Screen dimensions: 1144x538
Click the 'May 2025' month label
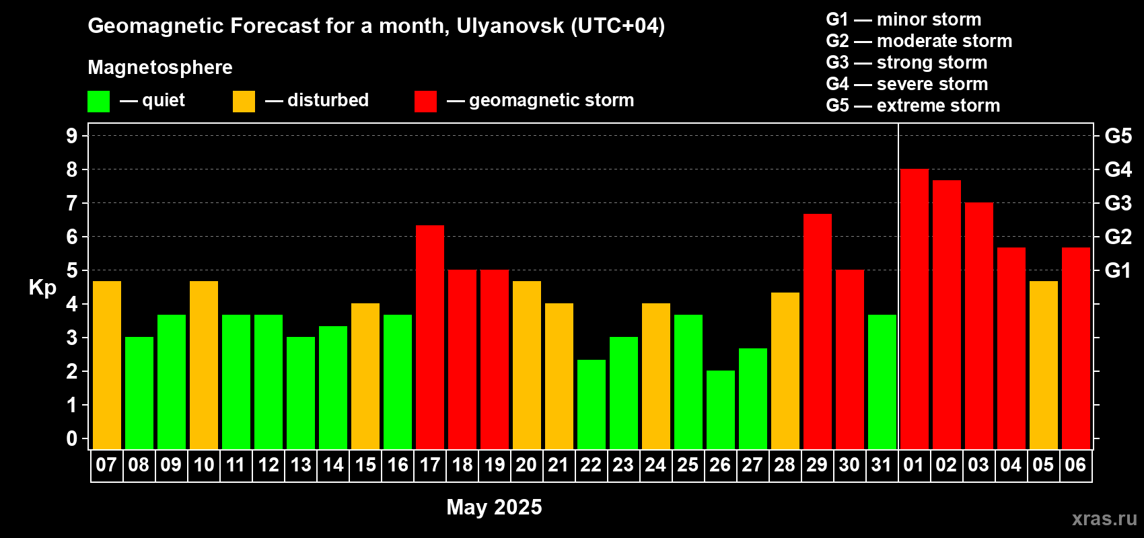point(495,507)
